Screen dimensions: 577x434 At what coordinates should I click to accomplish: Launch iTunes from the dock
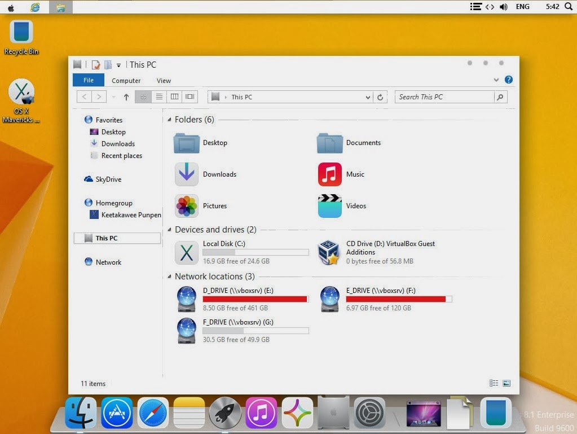click(261, 413)
